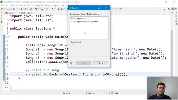
Task: Click the External Tools run icon
Action: [x=42, y=9]
